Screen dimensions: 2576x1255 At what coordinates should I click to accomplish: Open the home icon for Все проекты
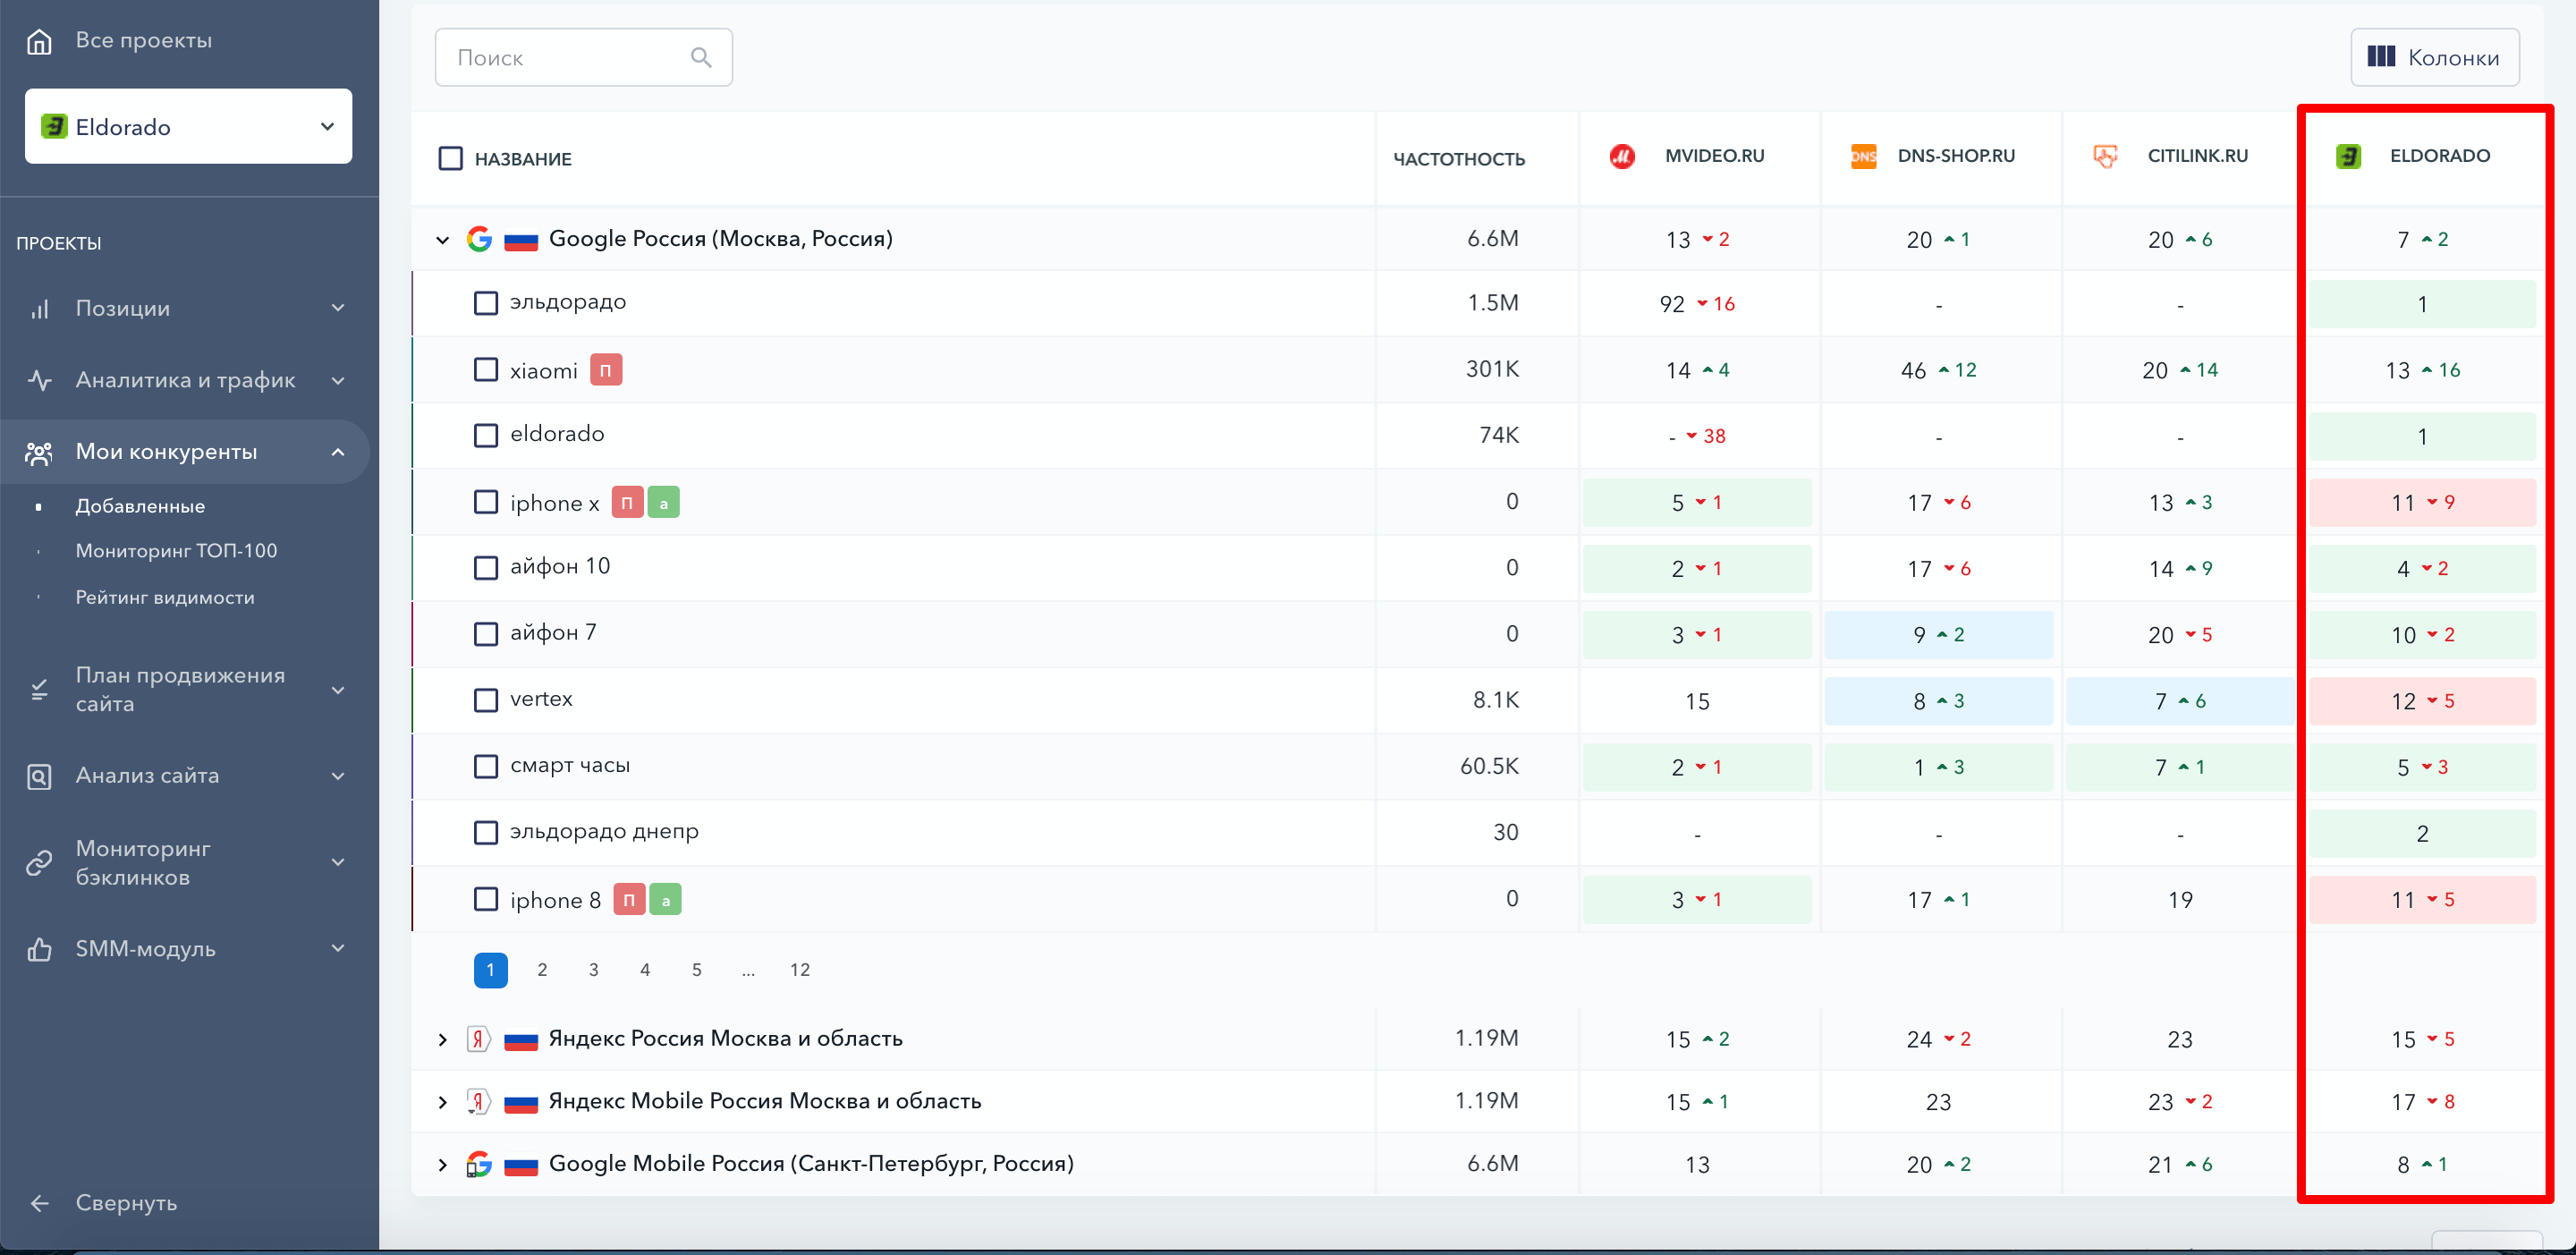click(39, 41)
